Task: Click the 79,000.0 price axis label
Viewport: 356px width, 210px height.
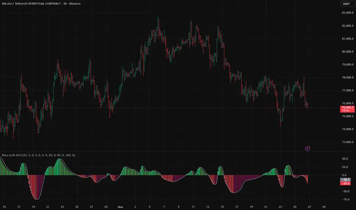Action: click(348, 65)
